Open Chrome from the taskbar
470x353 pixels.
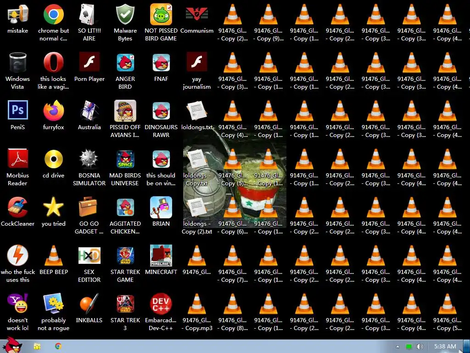click(58, 346)
